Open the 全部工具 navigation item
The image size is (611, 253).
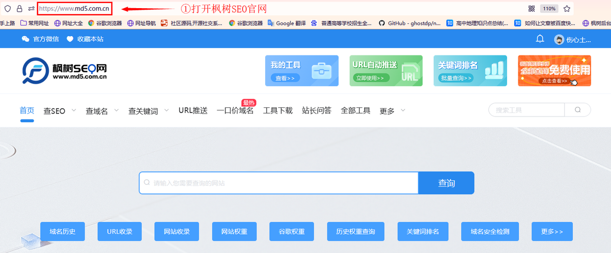point(355,110)
